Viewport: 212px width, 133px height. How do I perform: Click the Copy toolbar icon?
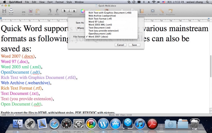[x=30, y=11]
